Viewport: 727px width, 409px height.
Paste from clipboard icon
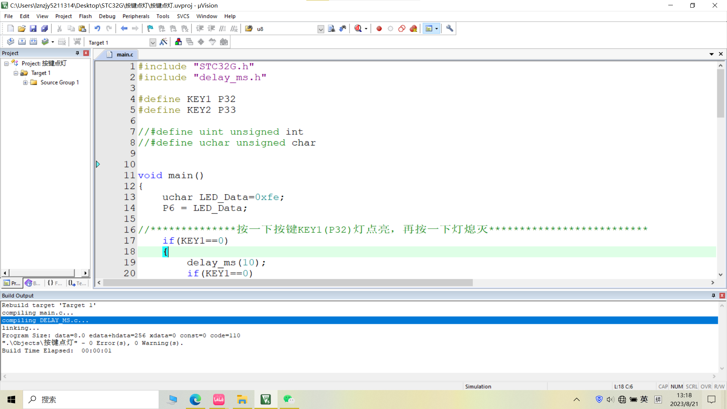tap(82, 28)
